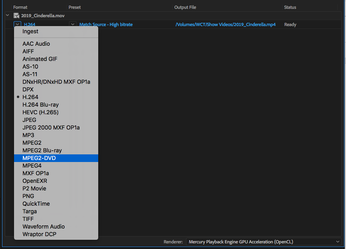Choose Animated GIF format

pyautogui.click(x=40, y=59)
